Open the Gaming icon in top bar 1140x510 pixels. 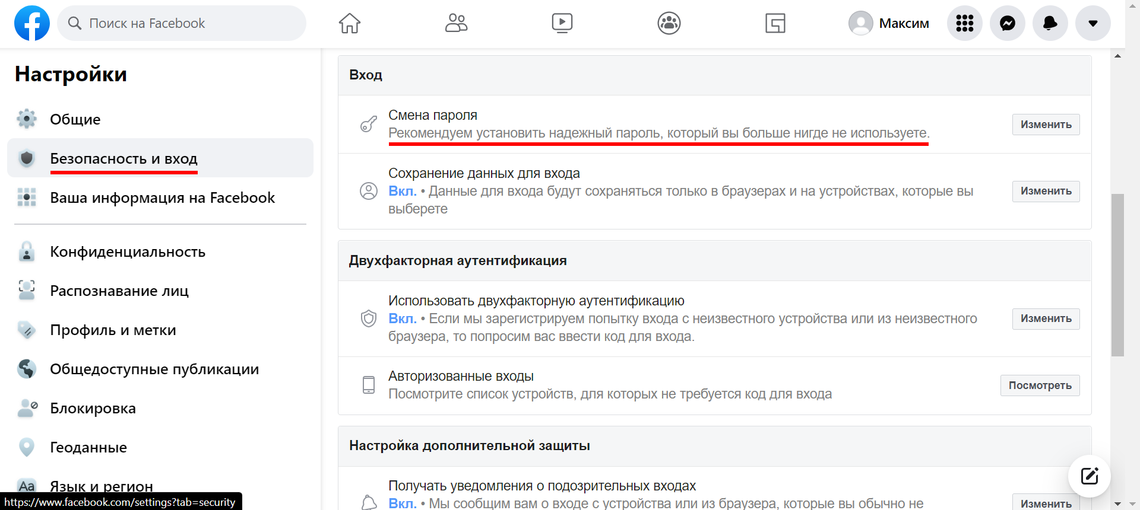tap(775, 23)
